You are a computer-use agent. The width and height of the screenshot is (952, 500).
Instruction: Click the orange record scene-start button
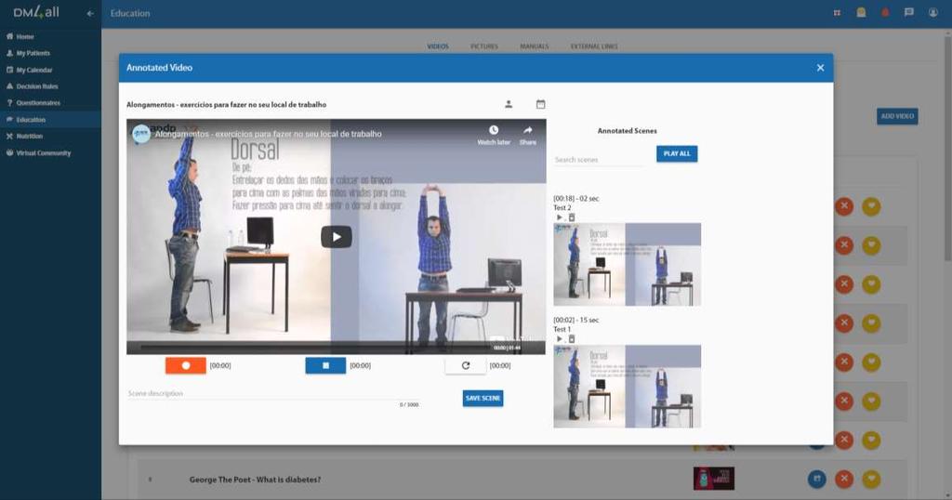[x=186, y=365]
